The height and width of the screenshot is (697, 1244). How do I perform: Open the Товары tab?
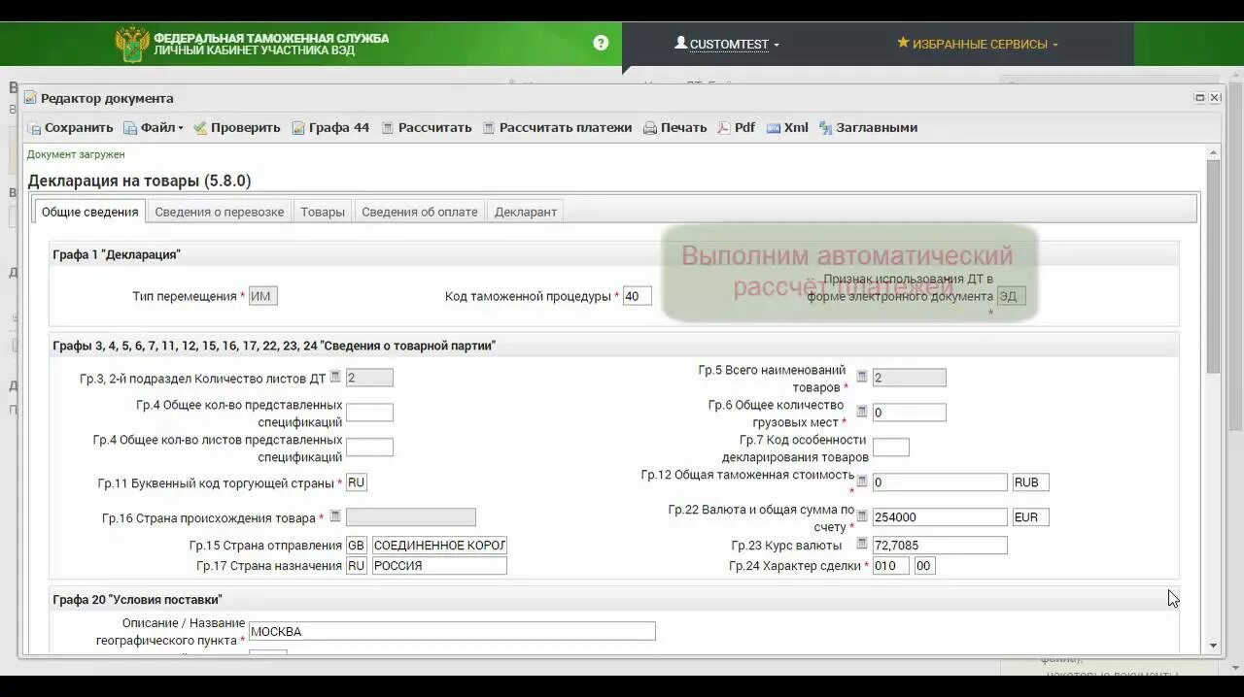click(x=323, y=212)
